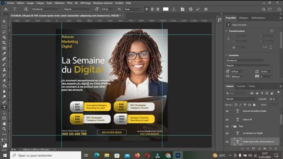283x159 pixels.
Task: Select the Eyedropper tool
Action: (4, 53)
